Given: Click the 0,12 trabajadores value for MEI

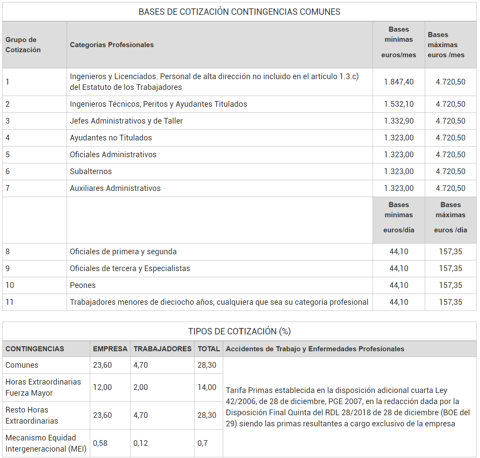Looking at the screenshot, I should [x=141, y=443].
